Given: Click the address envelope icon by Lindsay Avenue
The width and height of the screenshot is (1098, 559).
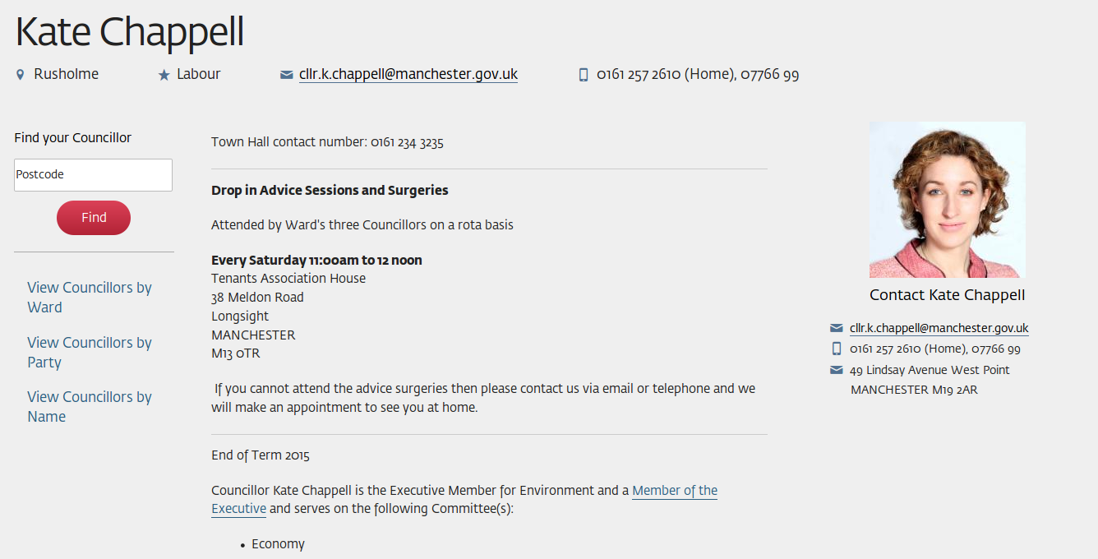Looking at the screenshot, I should tap(837, 370).
